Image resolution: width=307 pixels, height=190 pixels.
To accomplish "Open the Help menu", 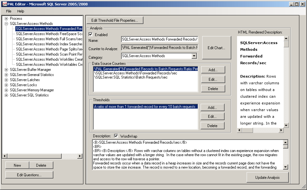I will coord(20,11).
